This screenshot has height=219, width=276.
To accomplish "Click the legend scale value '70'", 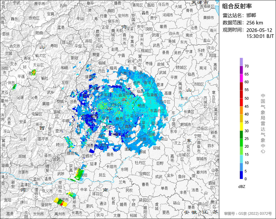I will point(247,66).
